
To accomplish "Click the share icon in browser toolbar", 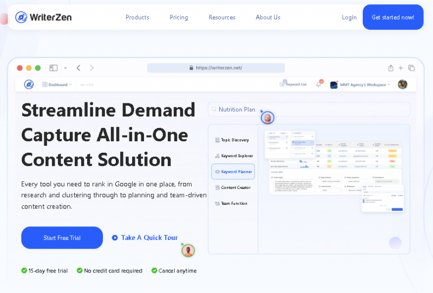I will coord(391,68).
